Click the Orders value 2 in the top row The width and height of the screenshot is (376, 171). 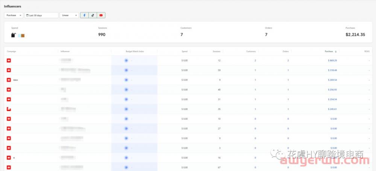coord(288,60)
